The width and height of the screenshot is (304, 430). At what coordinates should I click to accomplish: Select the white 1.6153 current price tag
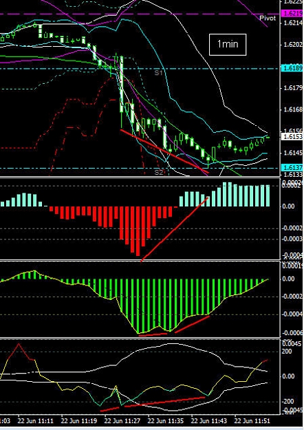[292, 136]
